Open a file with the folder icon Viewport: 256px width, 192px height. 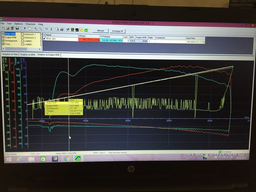8,28
